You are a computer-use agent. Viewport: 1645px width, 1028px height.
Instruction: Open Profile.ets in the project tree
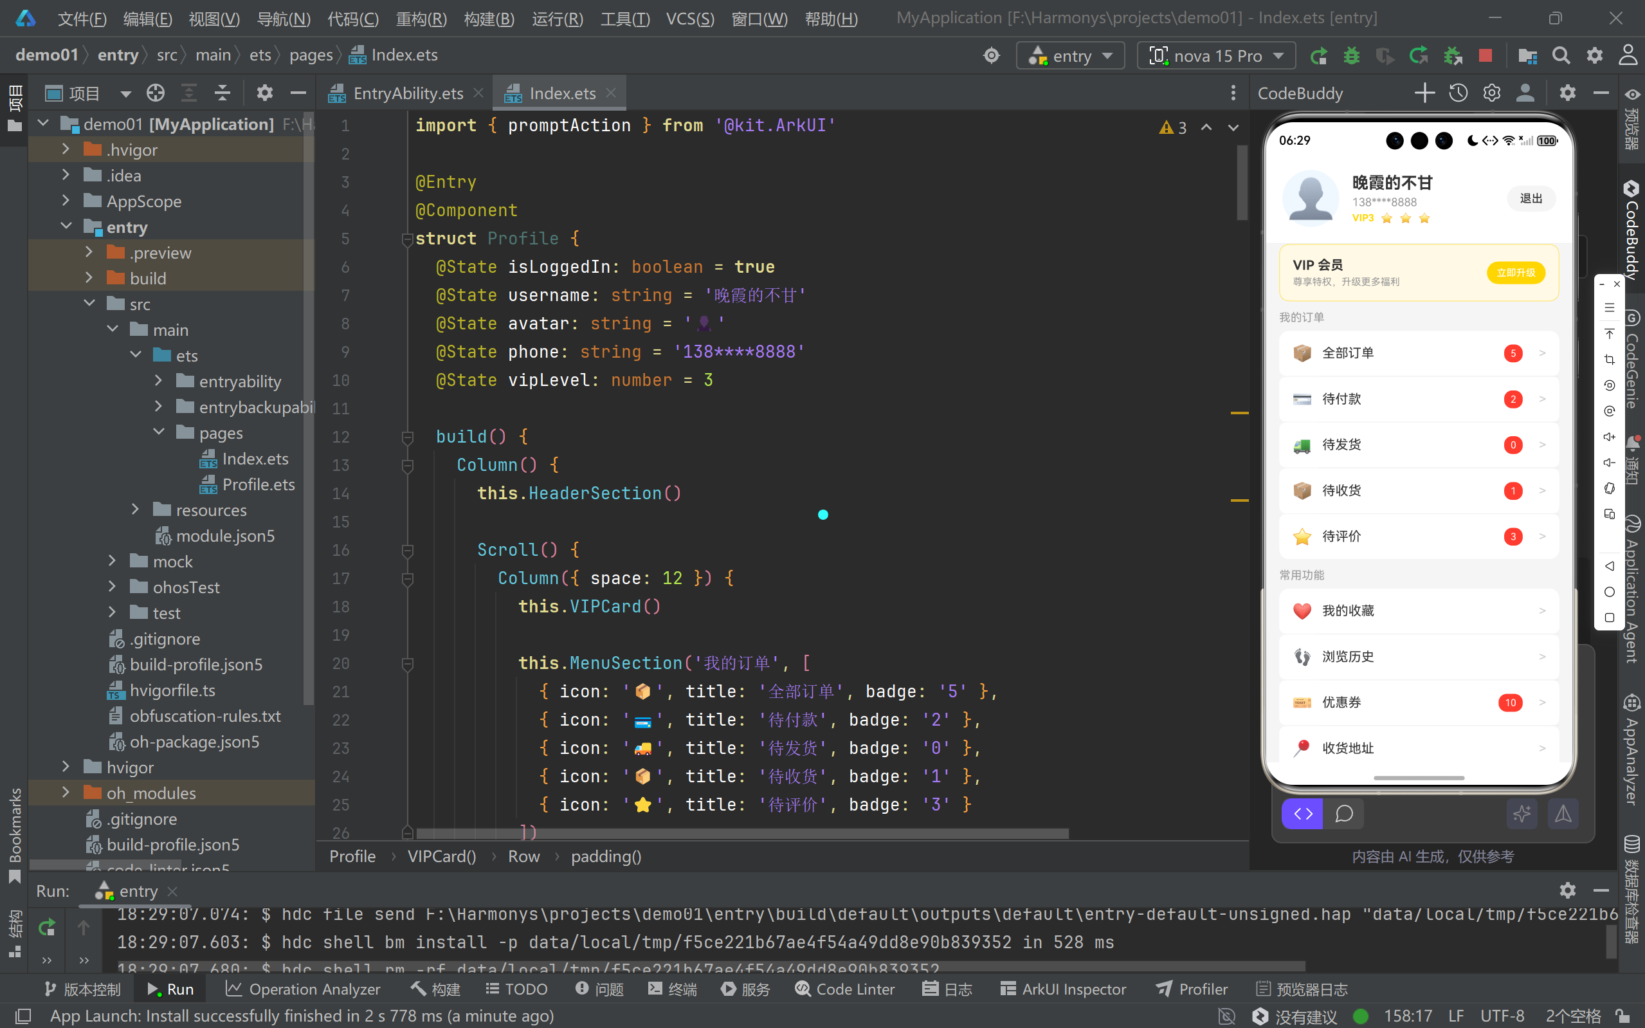click(x=259, y=484)
